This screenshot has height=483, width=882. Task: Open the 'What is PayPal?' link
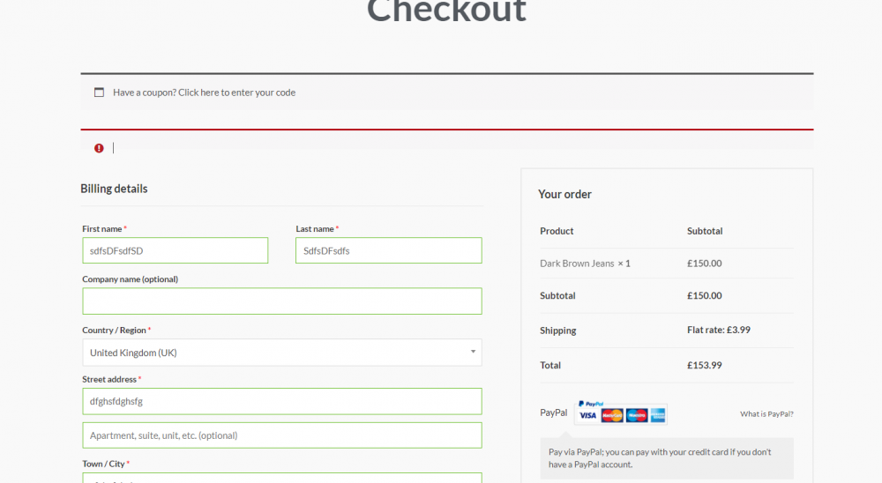click(766, 413)
